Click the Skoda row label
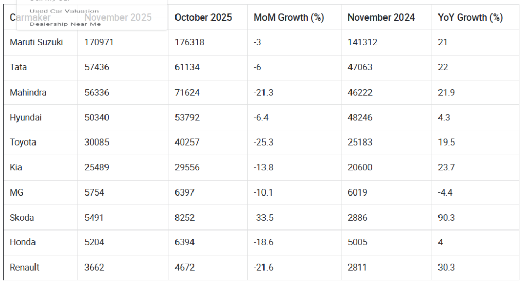This screenshot has height=283, width=527. click(x=22, y=218)
